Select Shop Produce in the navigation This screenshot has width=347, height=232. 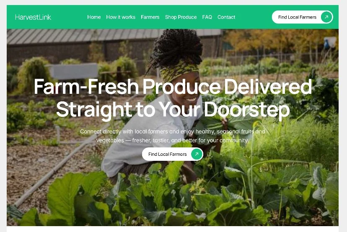[x=181, y=17]
